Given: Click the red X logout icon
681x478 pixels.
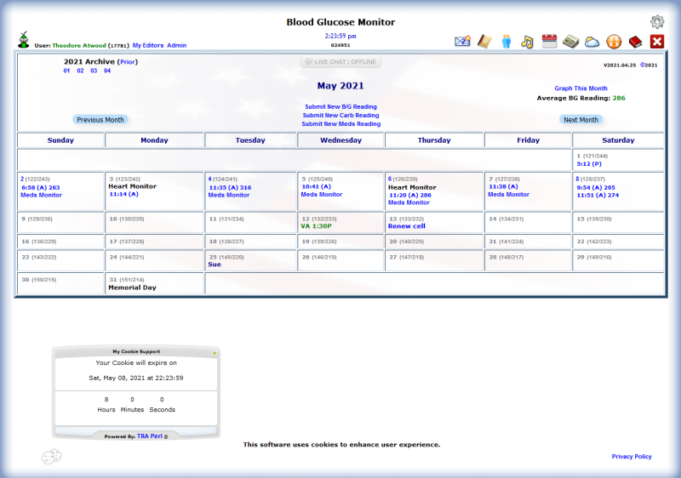Looking at the screenshot, I should (656, 42).
